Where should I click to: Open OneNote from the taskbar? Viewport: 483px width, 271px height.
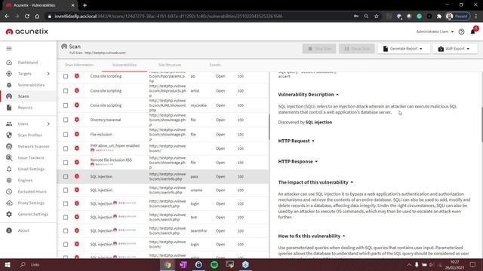183,264
